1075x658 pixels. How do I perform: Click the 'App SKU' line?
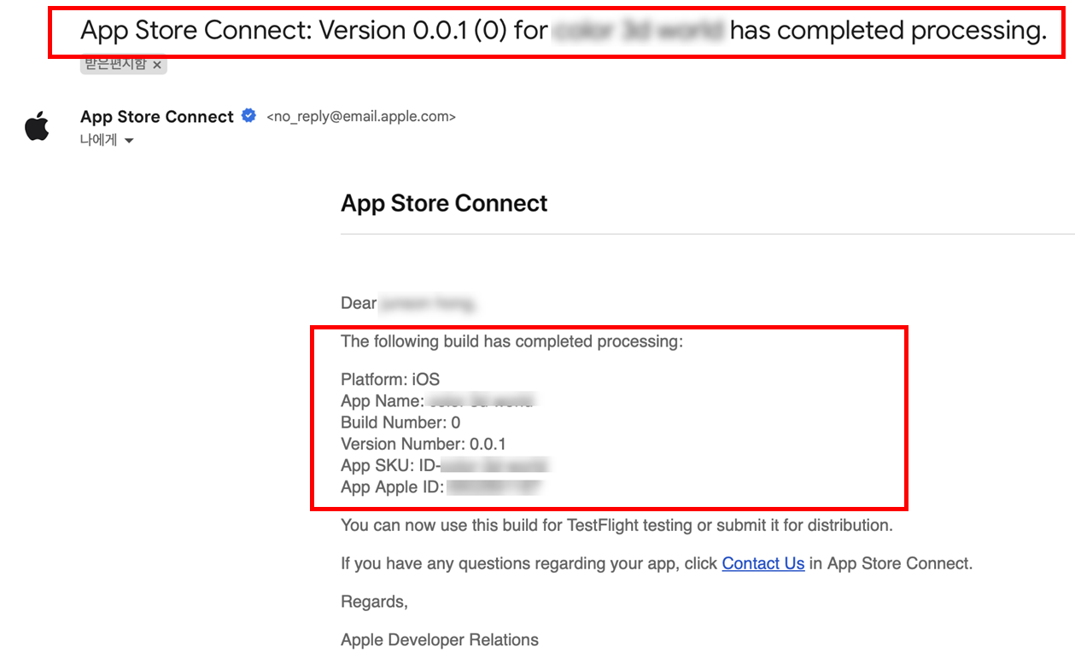coord(445,465)
